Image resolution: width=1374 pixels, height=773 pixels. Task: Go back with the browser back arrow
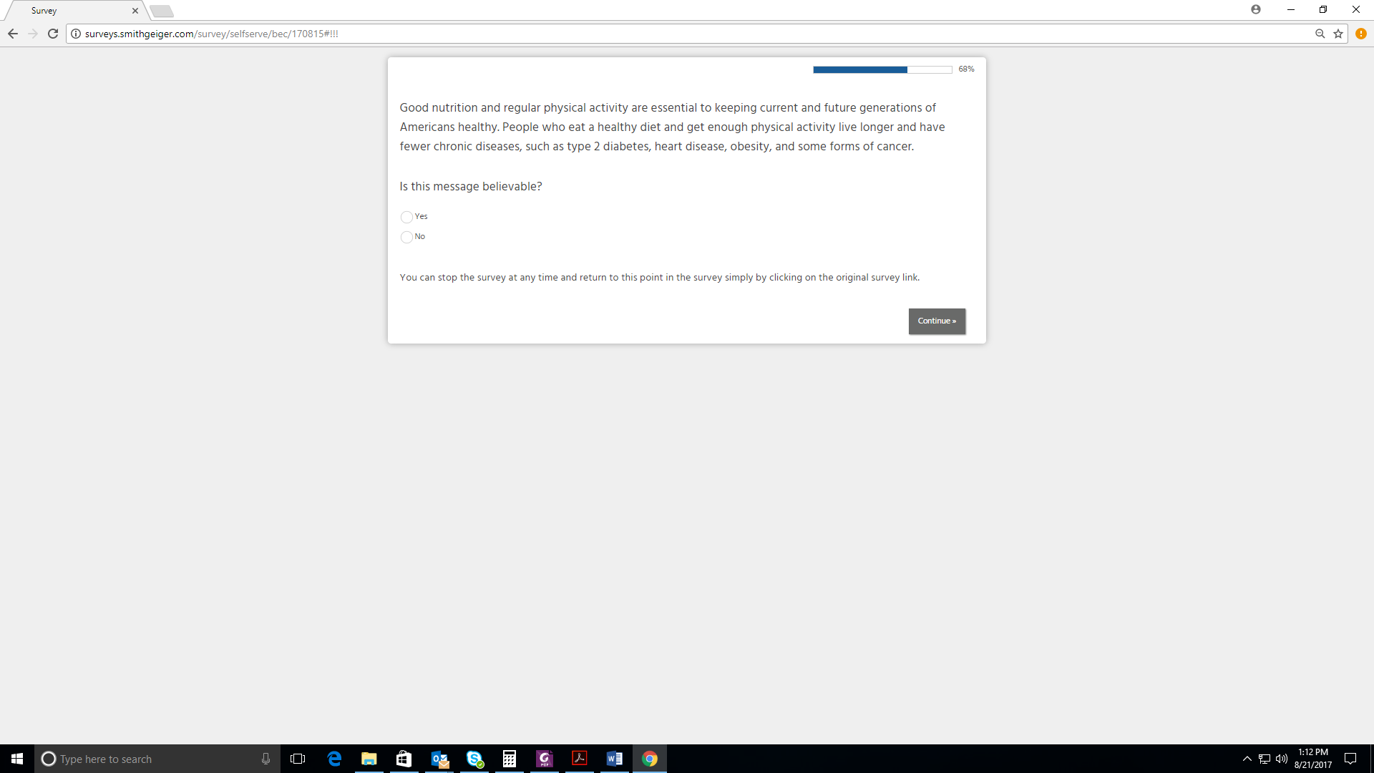[13, 34]
